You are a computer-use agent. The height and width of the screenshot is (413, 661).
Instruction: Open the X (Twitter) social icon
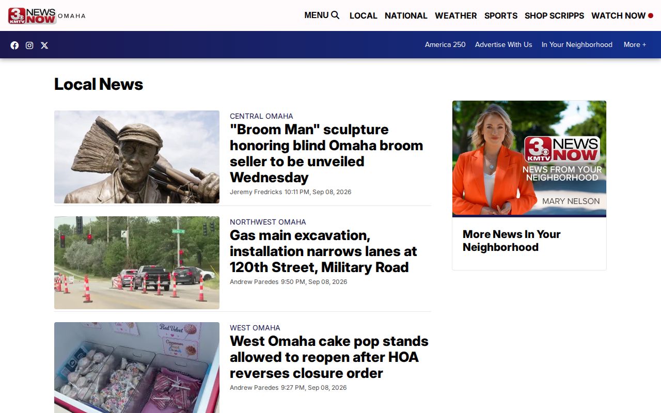44,45
